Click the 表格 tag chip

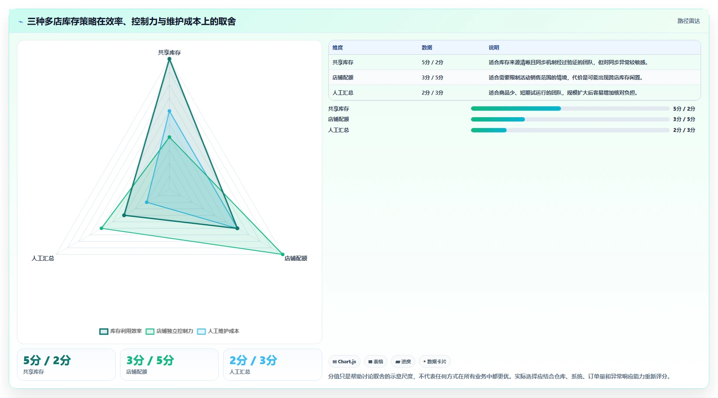376,362
